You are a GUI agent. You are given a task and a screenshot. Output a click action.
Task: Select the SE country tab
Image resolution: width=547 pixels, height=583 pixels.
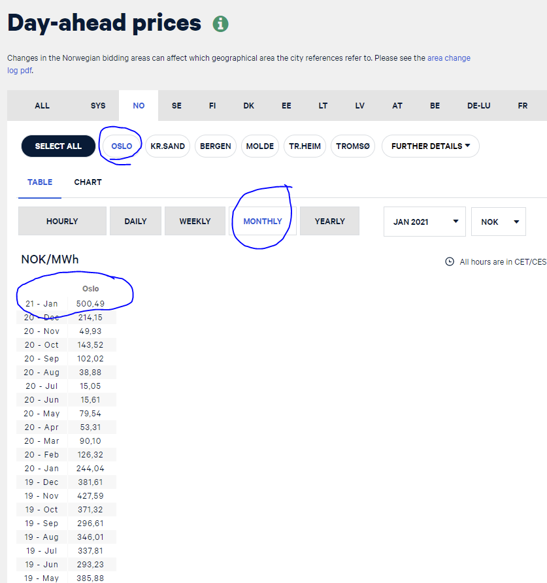coord(176,106)
